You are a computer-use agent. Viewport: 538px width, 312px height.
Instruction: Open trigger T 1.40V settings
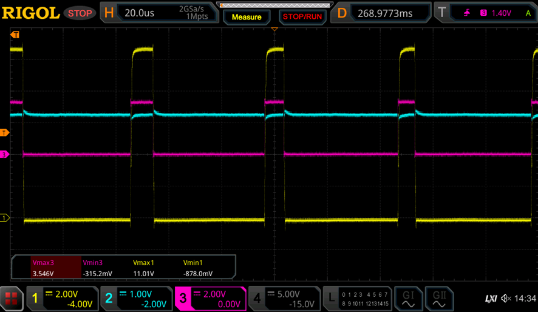coord(486,13)
